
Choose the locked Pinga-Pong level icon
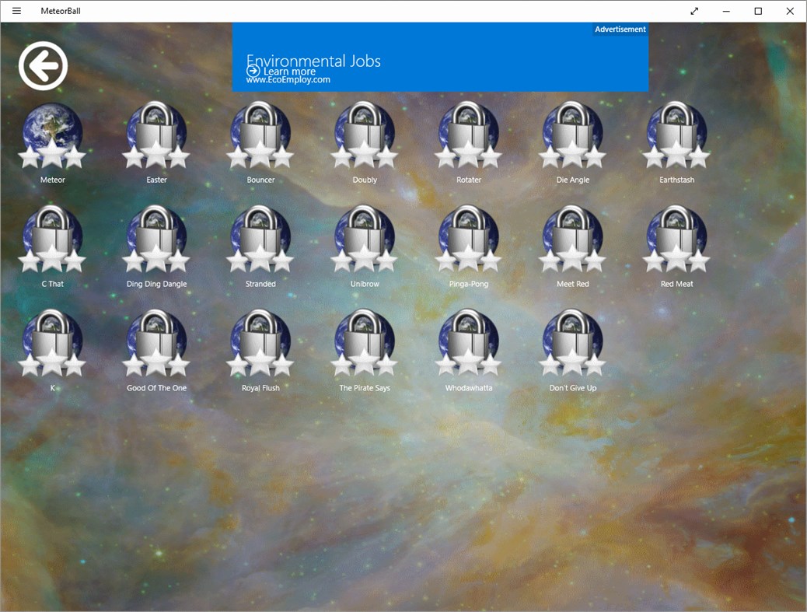[468, 240]
